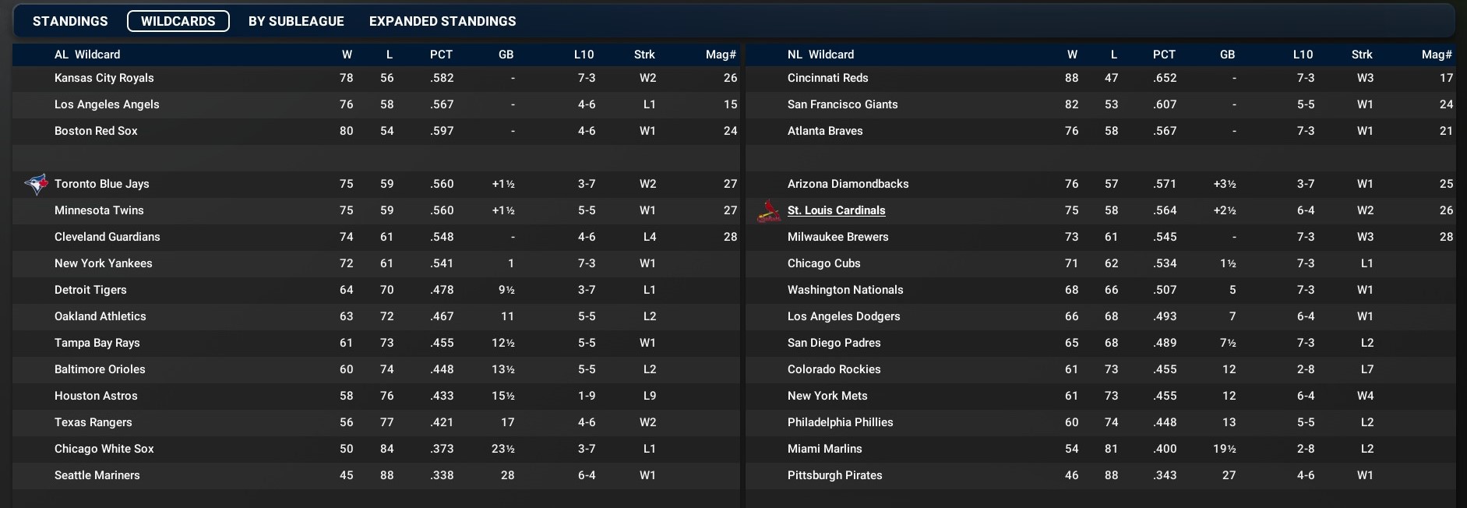The image size is (1467, 508).
Task: Click the AL Wildcard Strk column header
Action: pos(644,55)
